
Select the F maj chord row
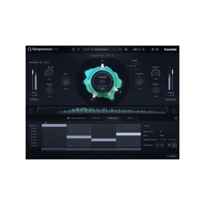[33, 134]
